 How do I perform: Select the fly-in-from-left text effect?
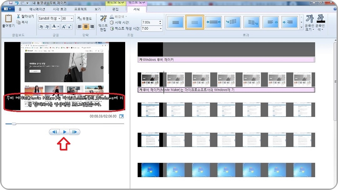[x=289, y=22]
